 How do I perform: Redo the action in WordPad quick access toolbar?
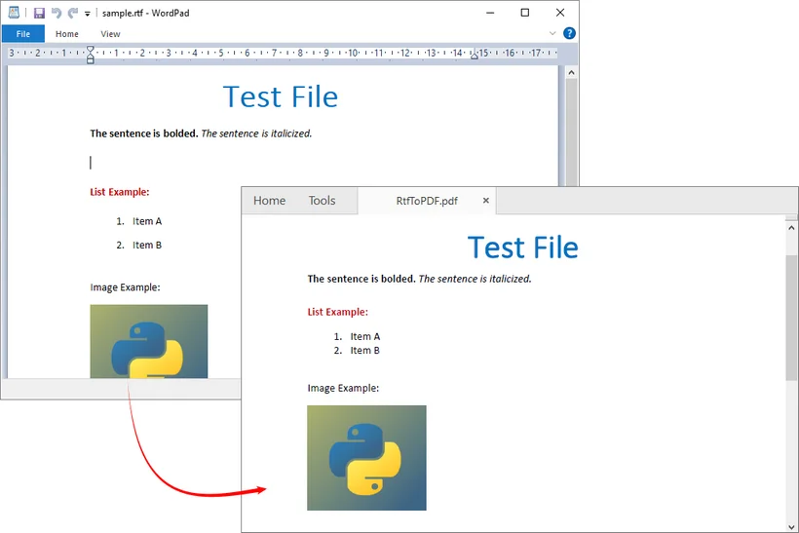tap(73, 14)
